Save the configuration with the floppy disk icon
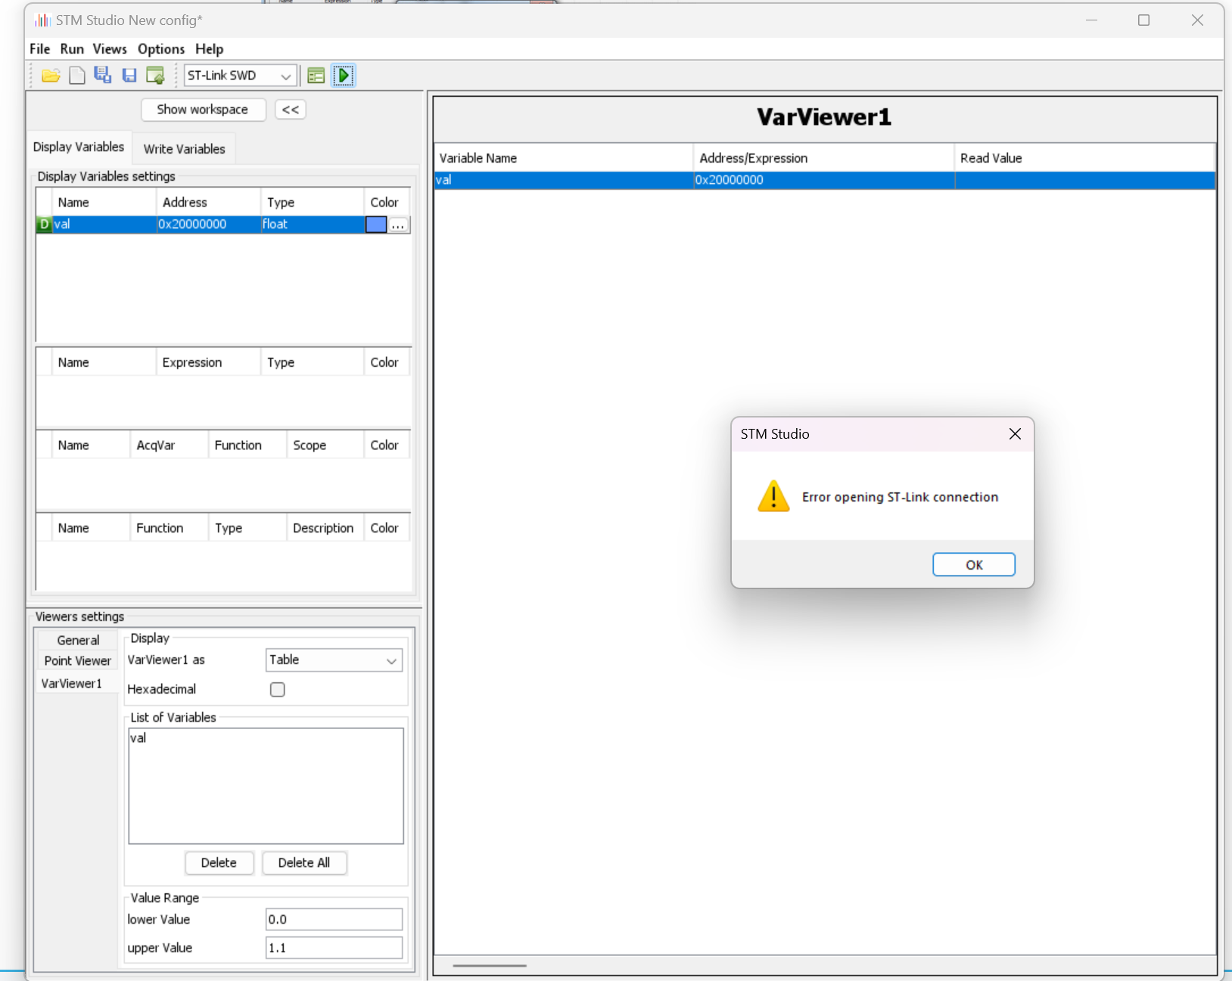This screenshot has width=1232, height=981. [129, 76]
